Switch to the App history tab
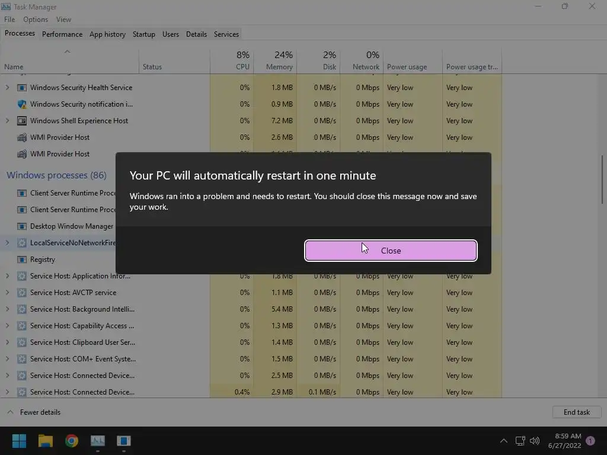Screen dimensions: 607x455 [108, 34]
